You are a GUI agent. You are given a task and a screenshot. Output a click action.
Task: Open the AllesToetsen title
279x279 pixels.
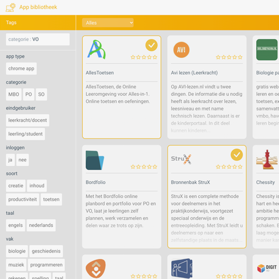(99, 73)
